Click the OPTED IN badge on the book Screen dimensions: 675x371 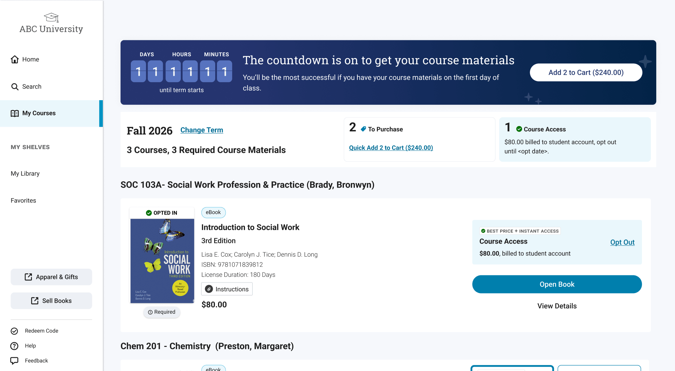(162, 212)
